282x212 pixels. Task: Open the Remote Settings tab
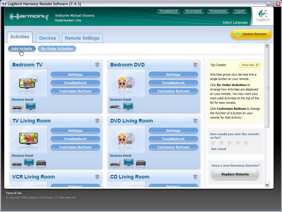[x=82, y=38]
